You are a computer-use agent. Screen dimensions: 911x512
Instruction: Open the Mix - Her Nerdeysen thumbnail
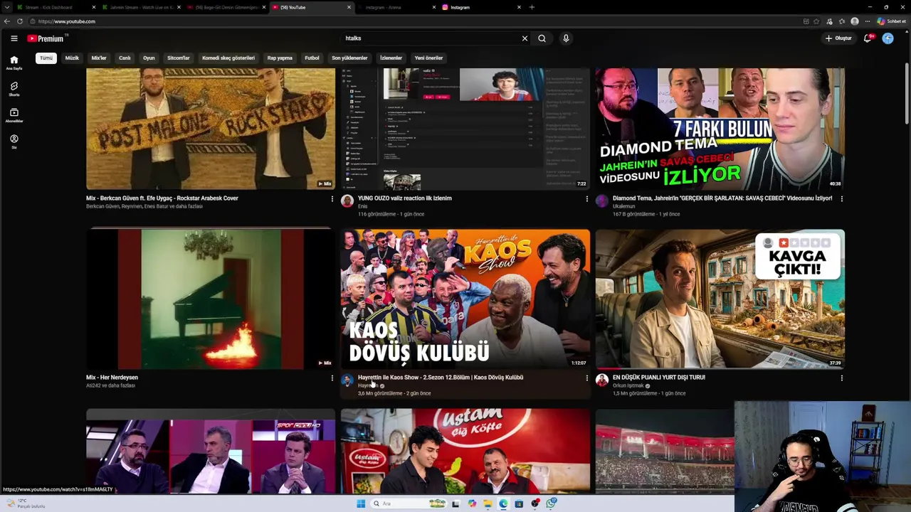tap(211, 299)
